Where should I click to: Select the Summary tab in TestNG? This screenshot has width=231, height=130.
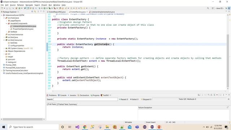(73, 104)
